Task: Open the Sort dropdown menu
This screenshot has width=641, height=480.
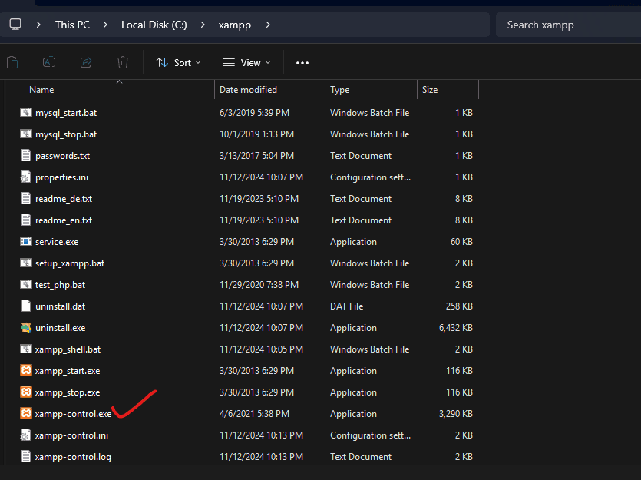Action: 178,62
